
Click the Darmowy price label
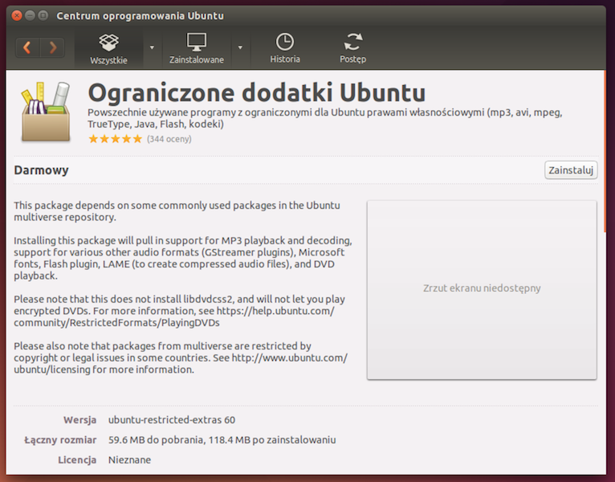pyautogui.click(x=41, y=170)
